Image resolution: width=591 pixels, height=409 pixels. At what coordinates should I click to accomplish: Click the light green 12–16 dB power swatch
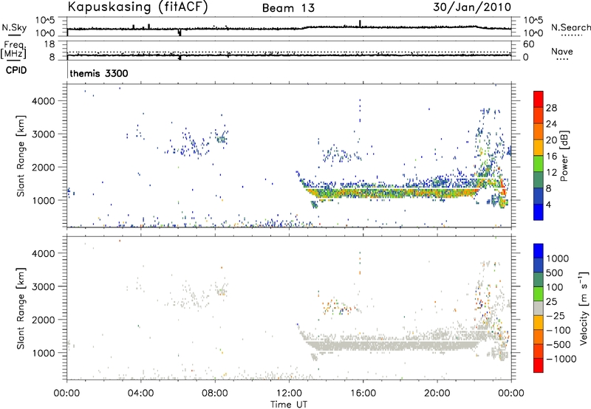point(539,163)
